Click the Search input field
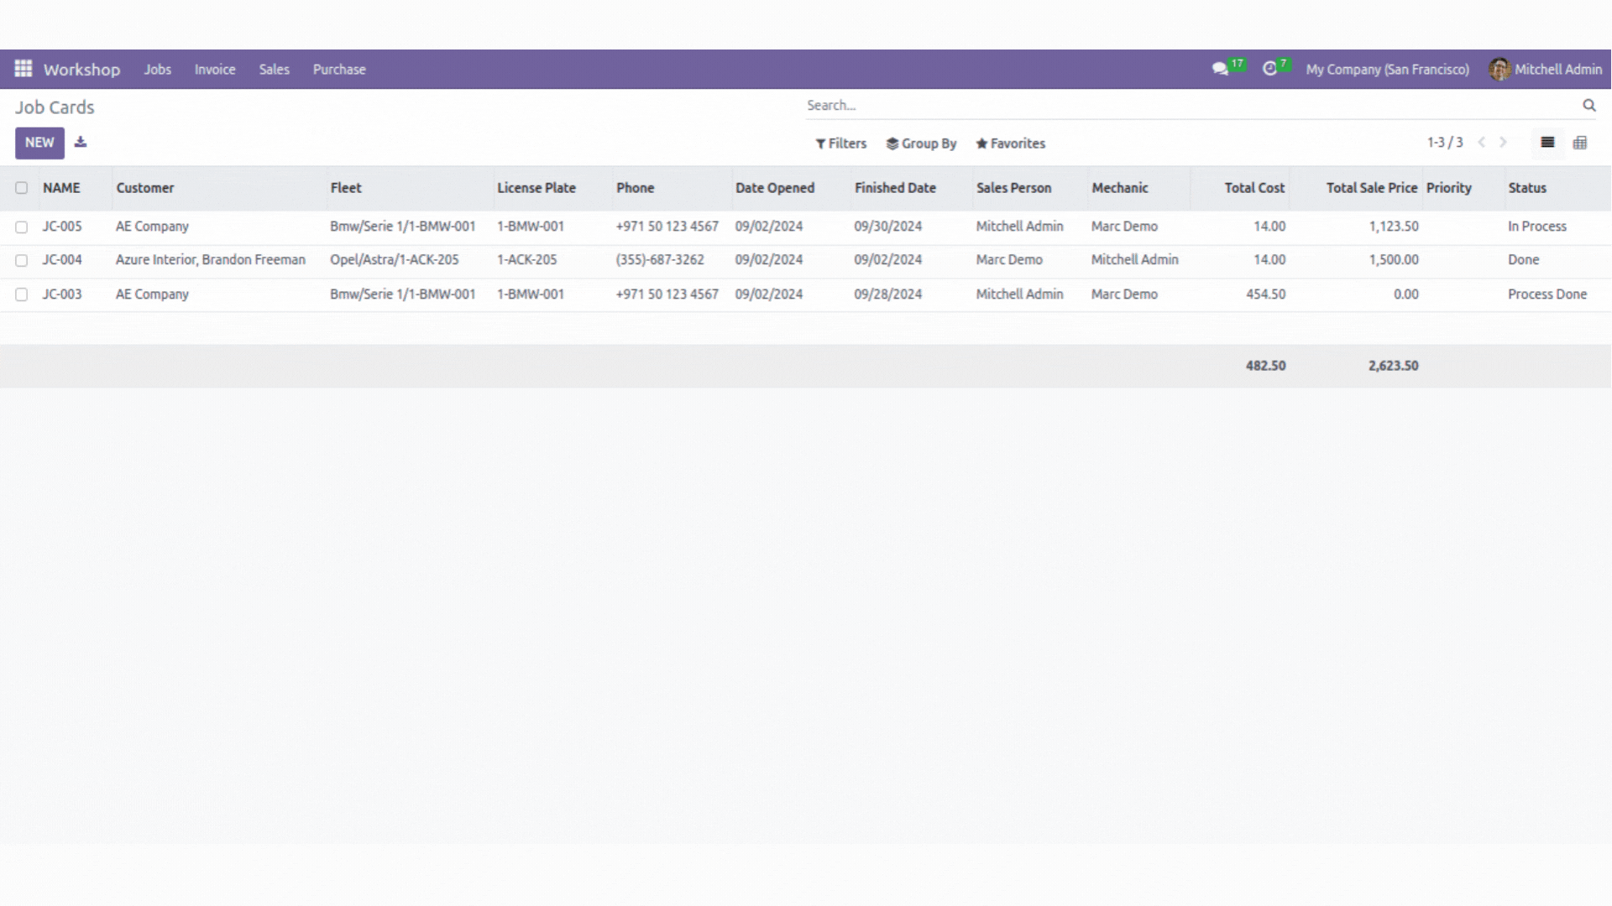1612x906 pixels. (1192, 106)
